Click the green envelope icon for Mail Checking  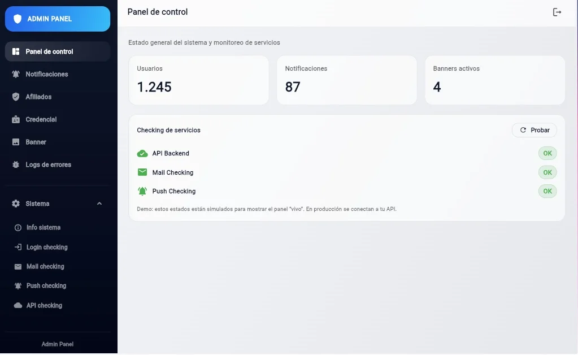coord(142,172)
